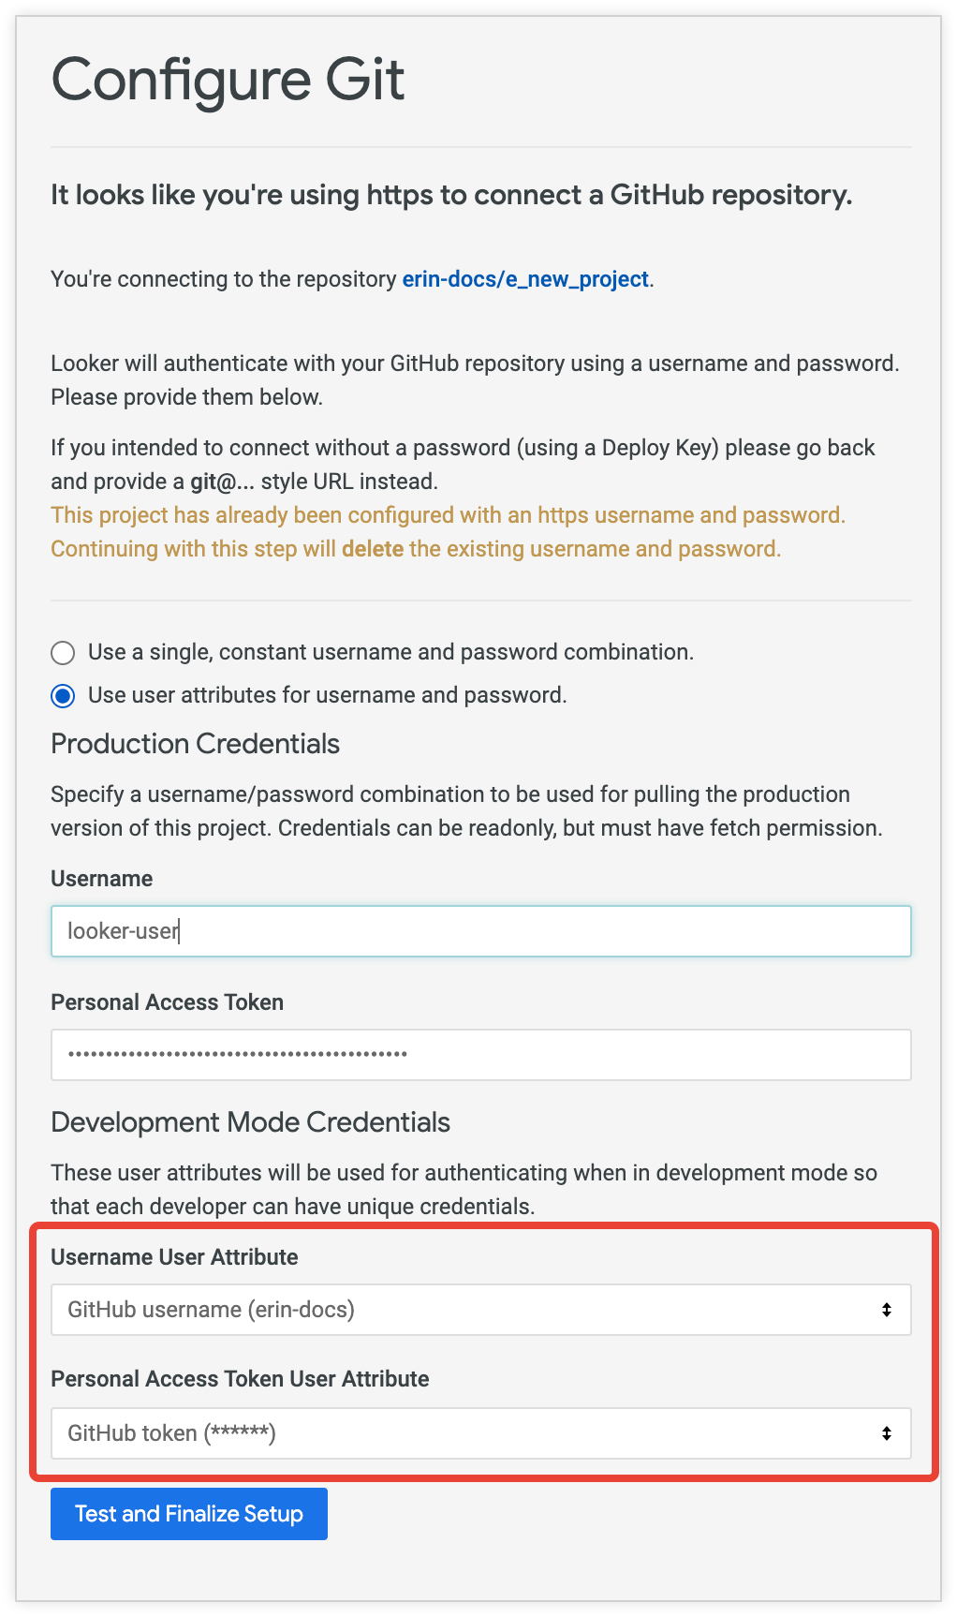Click the 'Username User Attribute' label
This screenshot has width=957, height=1617.
tap(174, 1257)
